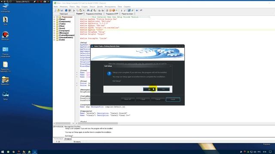Click the navigation panel horizontal scrollbar
The image size is (275, 154).
click(64, 123)
